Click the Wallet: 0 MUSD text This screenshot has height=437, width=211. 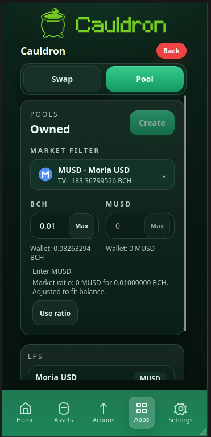(130, 249)
